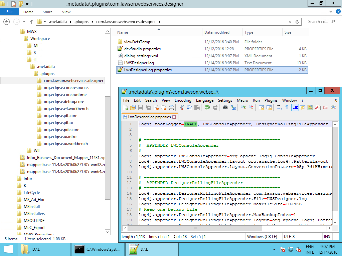
Task: Toggle the indent guide toolbar button
Action: coord(295,107)
